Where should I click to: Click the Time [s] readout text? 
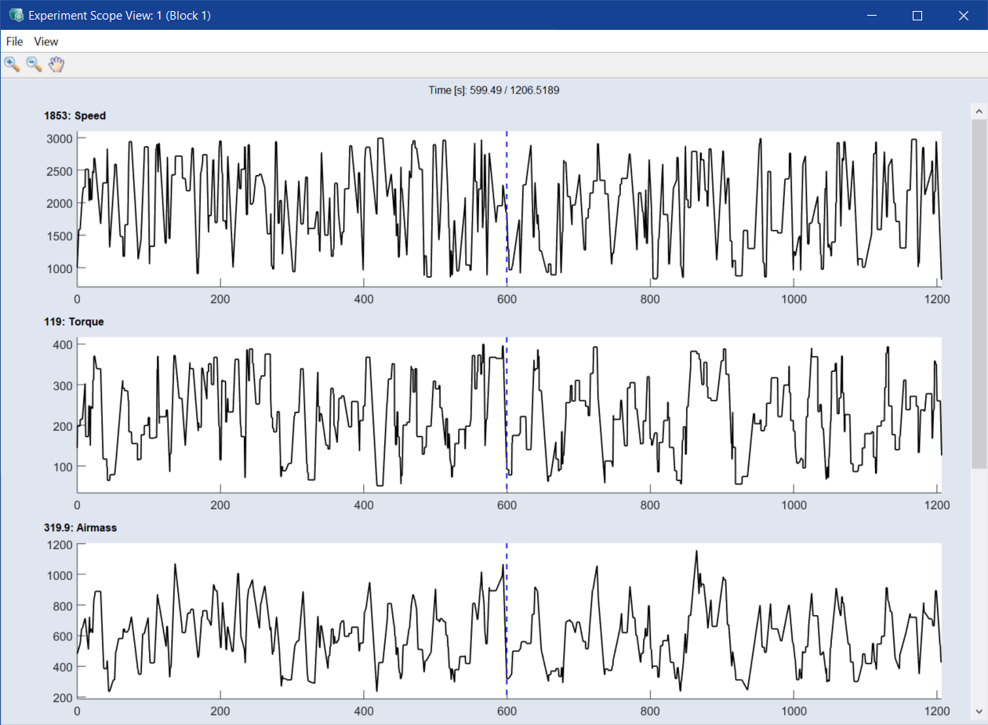click(493, 90)
